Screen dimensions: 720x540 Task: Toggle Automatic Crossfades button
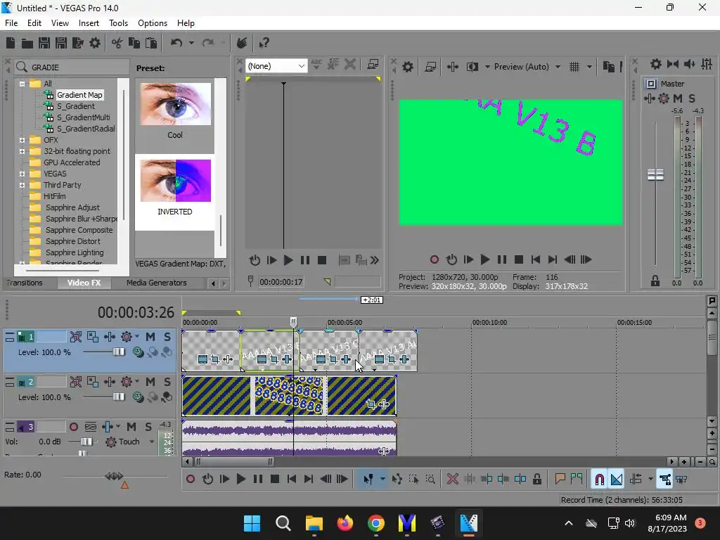pyautogui.click(x=617, y=480)
